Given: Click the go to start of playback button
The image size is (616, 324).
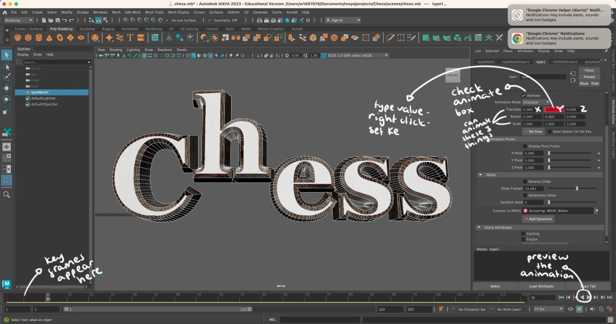Looking at the screenshot, I should point(561,297).
